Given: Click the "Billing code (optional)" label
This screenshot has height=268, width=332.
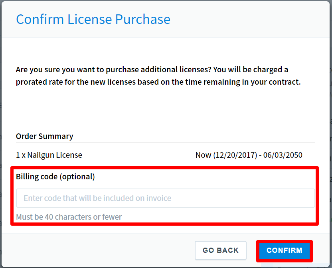Looking at the screenshot, I should click(55, 177).
